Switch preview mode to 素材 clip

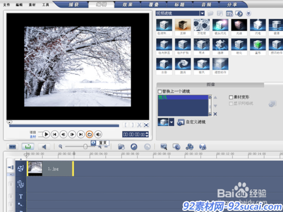[x=33, y=136]
